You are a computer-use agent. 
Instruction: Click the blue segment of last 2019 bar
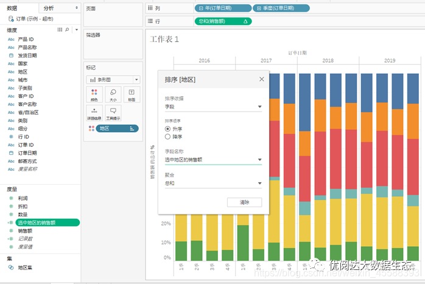pyautogui.click(x=413, y=88)
